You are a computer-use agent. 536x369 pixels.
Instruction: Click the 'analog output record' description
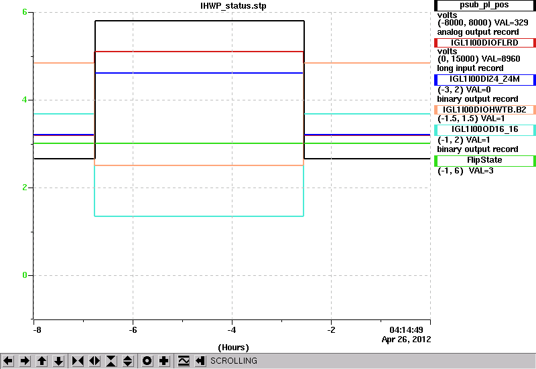point(478,32)
